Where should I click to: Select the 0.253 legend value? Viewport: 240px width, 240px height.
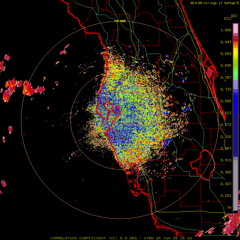coord(226,196)
